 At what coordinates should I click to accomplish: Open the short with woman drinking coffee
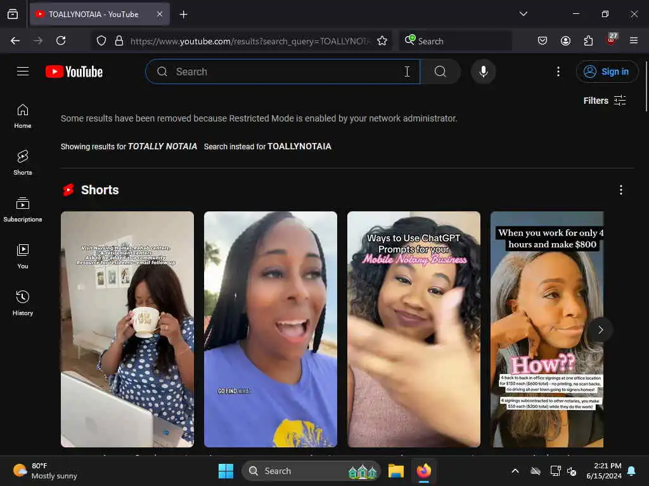point(127,329)
